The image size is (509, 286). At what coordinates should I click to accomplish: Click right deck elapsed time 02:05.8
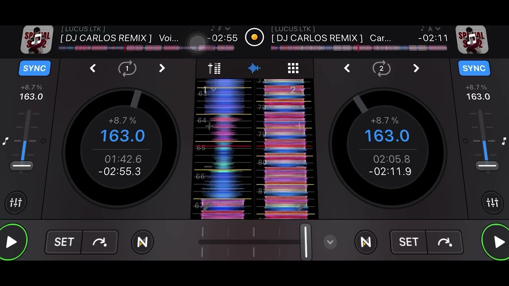(391, 159)
